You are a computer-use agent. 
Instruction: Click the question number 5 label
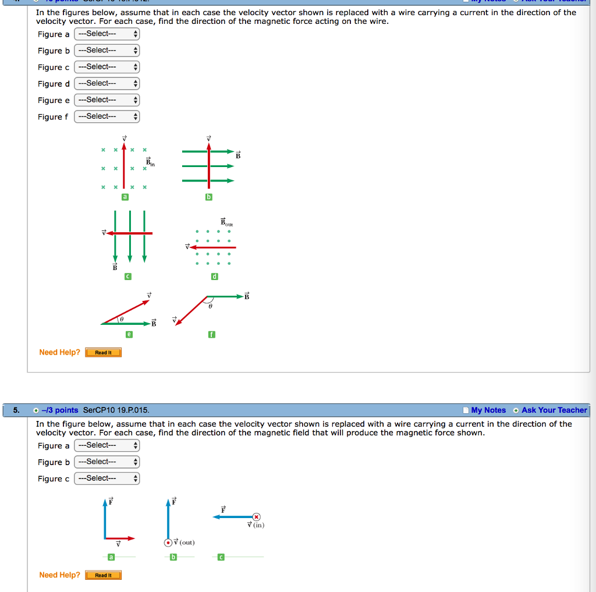click(x=15, y=410)
